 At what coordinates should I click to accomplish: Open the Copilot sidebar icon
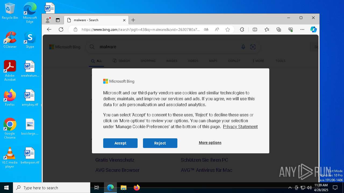(x=314, y=29)
